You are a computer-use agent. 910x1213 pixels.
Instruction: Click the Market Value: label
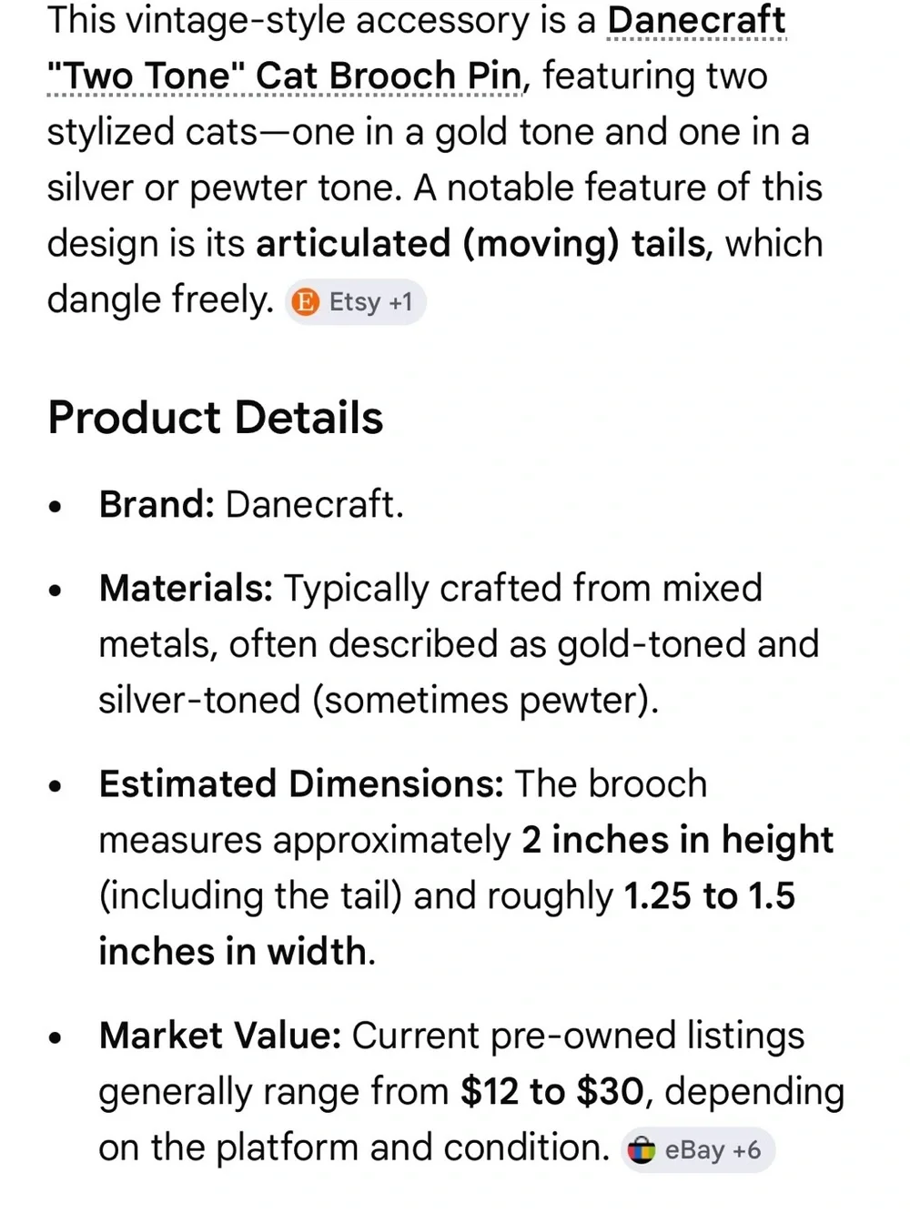pos(219,1036)
